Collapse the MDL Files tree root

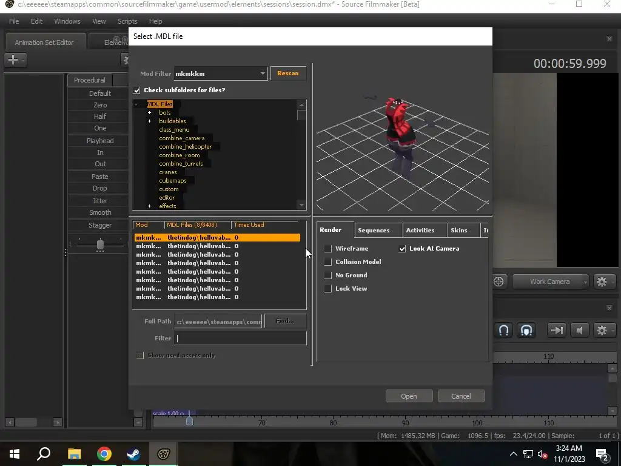point(136,104)
